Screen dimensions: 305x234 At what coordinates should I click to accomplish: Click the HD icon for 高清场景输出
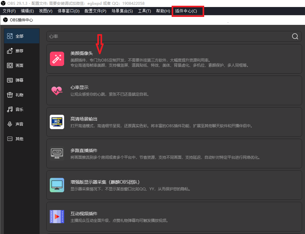pyautogui.click(x=57, y=122)
